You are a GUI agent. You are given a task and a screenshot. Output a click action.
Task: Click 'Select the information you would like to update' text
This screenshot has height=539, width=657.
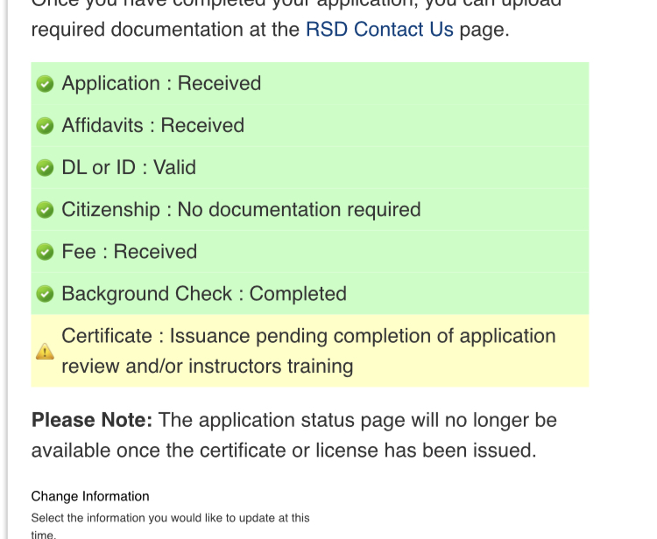pyautogui.click(x=170, y=518)
